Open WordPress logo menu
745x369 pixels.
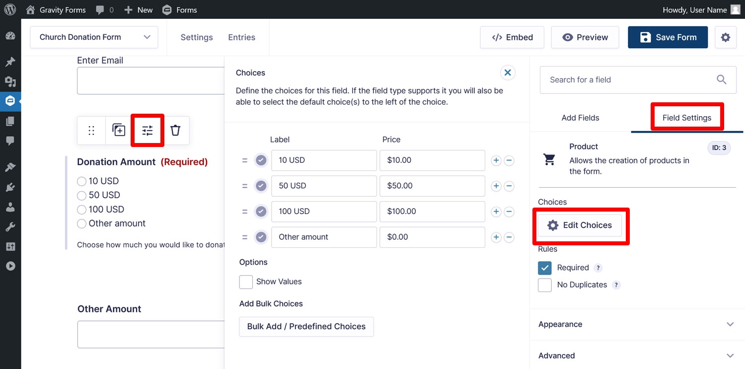pyautogui.click(x=10, y=9)
